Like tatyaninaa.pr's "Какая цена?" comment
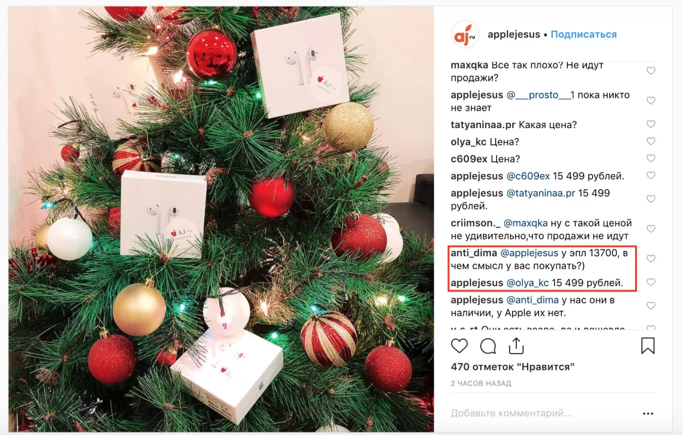The width and height of the screenshot is (683, 435). click(651, 124)
